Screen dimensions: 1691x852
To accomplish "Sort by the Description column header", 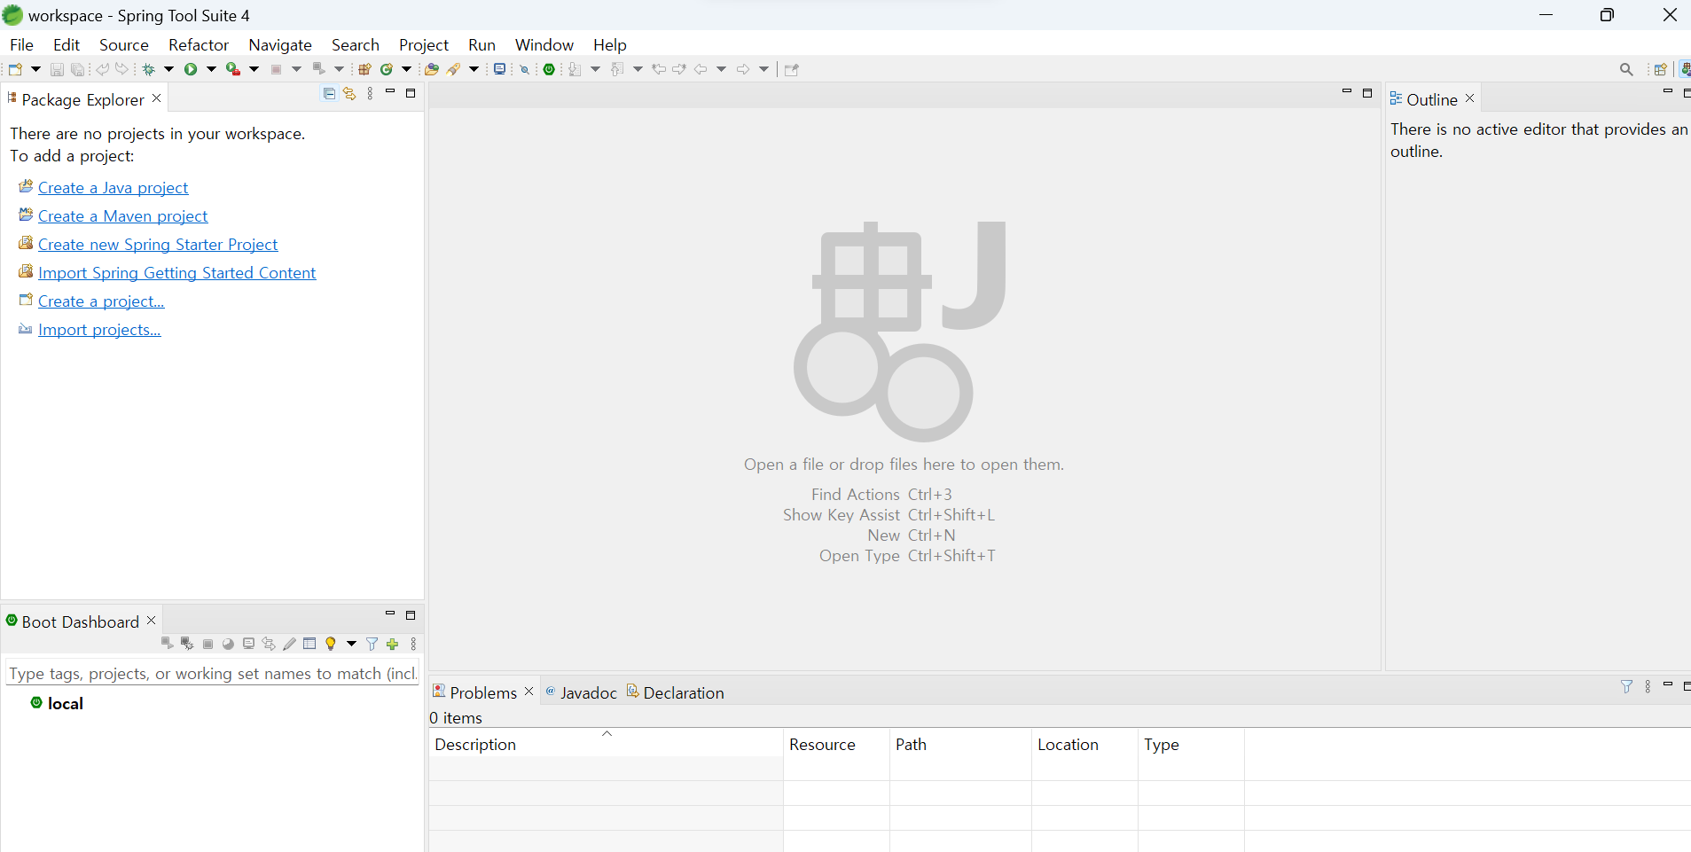I will (606, 745).
